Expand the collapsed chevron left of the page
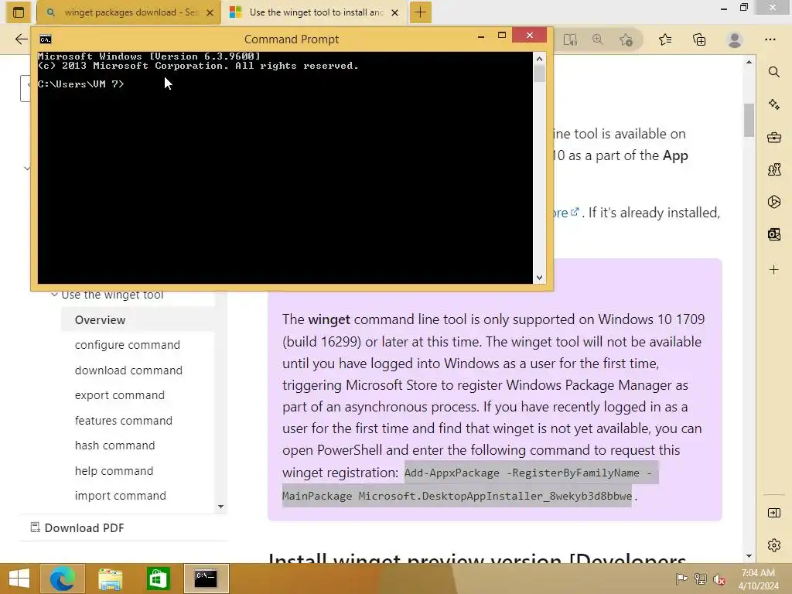 click(27, 168)
